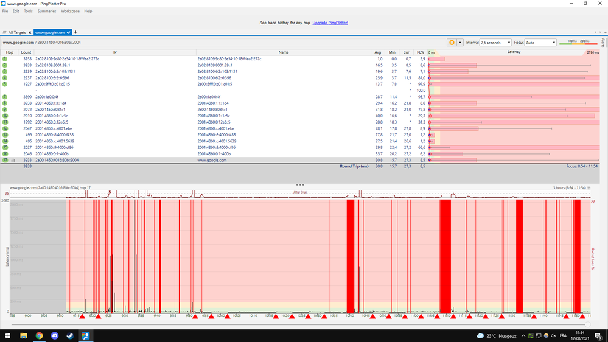The width and height of the screenshot is (608, 342).
Task: Open the Windows Start menu
Action: [x=7, y=336]
